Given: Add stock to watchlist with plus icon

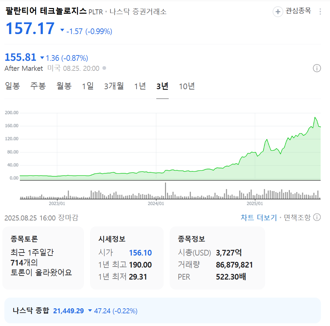Looking at the screenshot, I should [x=278, y=12].
